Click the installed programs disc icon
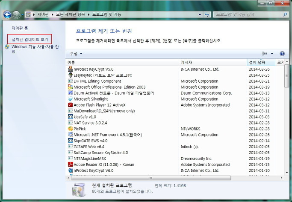This screenshot has width=292, height=202. (x=79, y=190)
